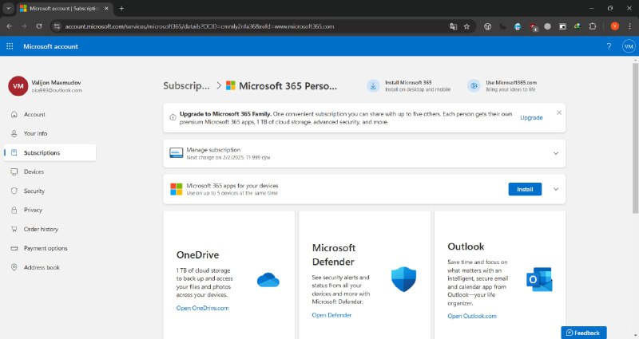Viewport: 639px width, 339px height.
Task: Bookmark this page with star icon
Action: click(x=466, y=26)
